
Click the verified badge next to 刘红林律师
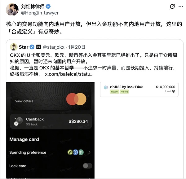click(x=48, y=7)
